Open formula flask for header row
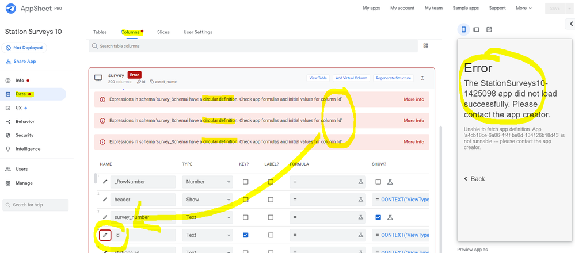This screenshot has height=253, width=575. [x=361, y=200]
